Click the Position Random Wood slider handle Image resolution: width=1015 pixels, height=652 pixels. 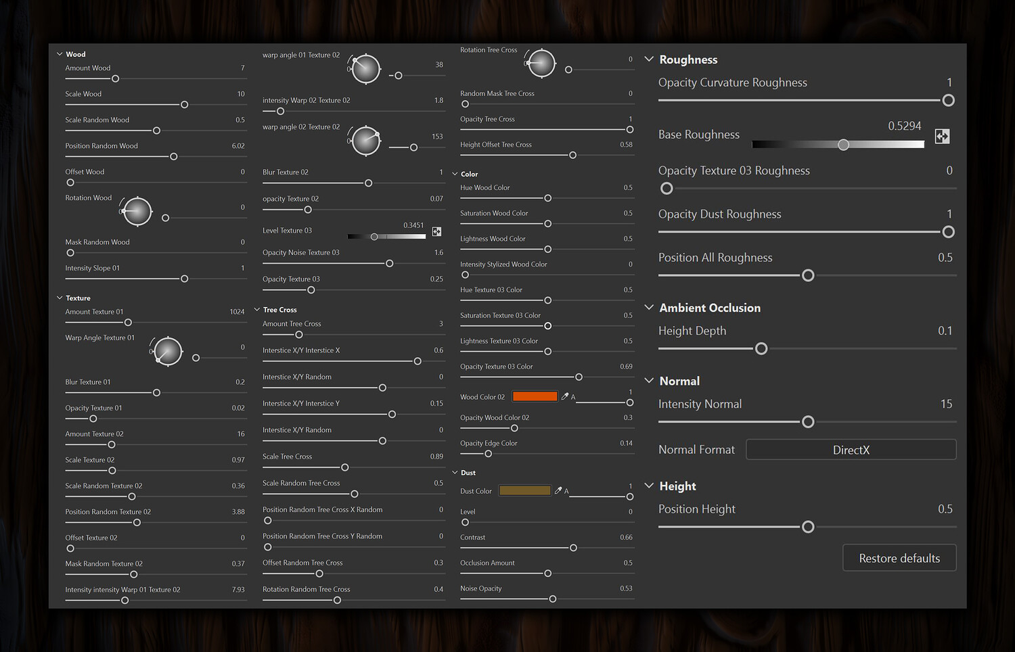click(174, 157)
